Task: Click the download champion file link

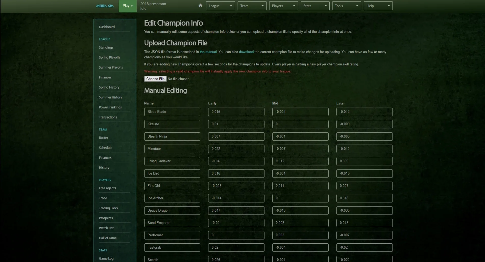Action: click(246, 52)
